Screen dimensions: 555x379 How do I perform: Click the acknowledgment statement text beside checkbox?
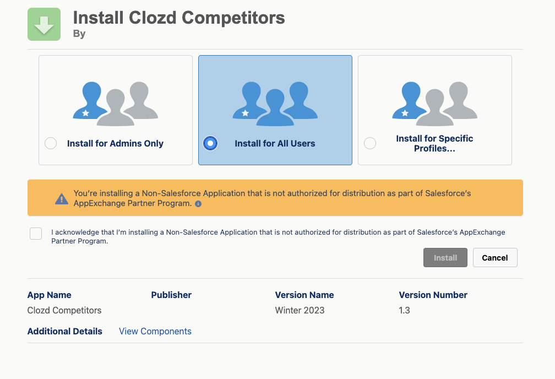(278, 237)
